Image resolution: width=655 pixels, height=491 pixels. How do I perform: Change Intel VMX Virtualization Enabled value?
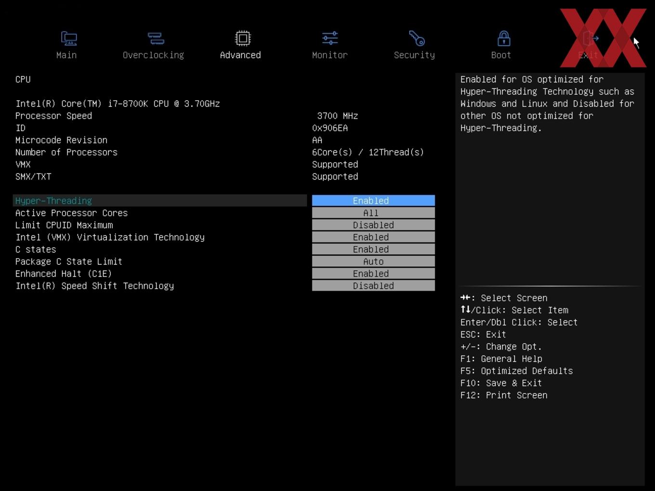tap(373, 237)
